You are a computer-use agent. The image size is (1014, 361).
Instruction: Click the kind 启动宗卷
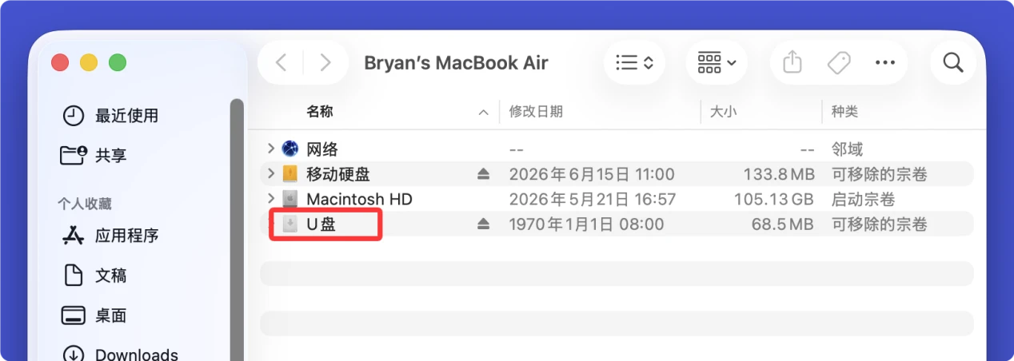864,199
